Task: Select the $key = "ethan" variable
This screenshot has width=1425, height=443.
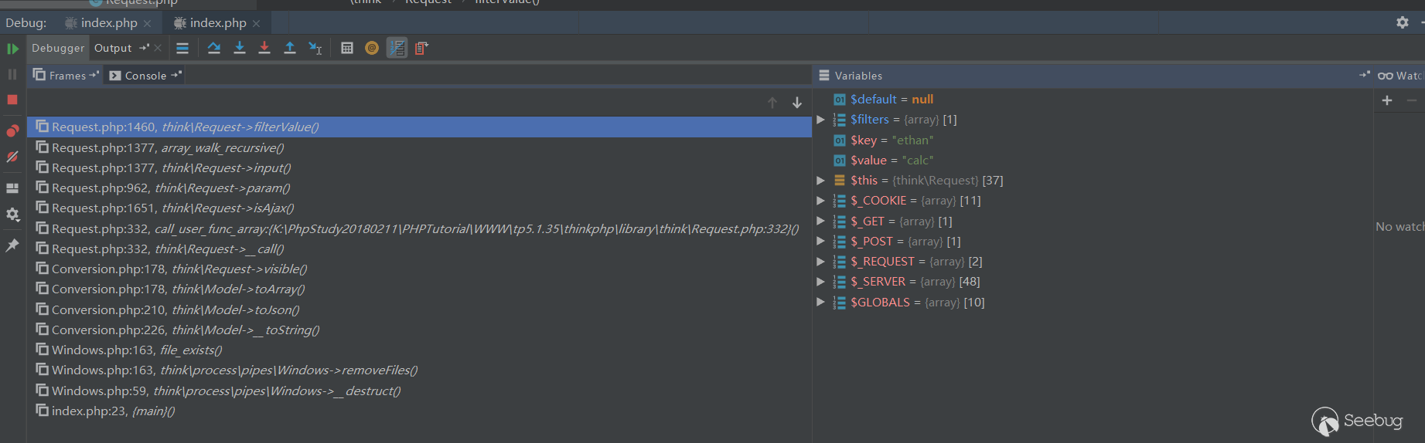Action: click(884, 140)
